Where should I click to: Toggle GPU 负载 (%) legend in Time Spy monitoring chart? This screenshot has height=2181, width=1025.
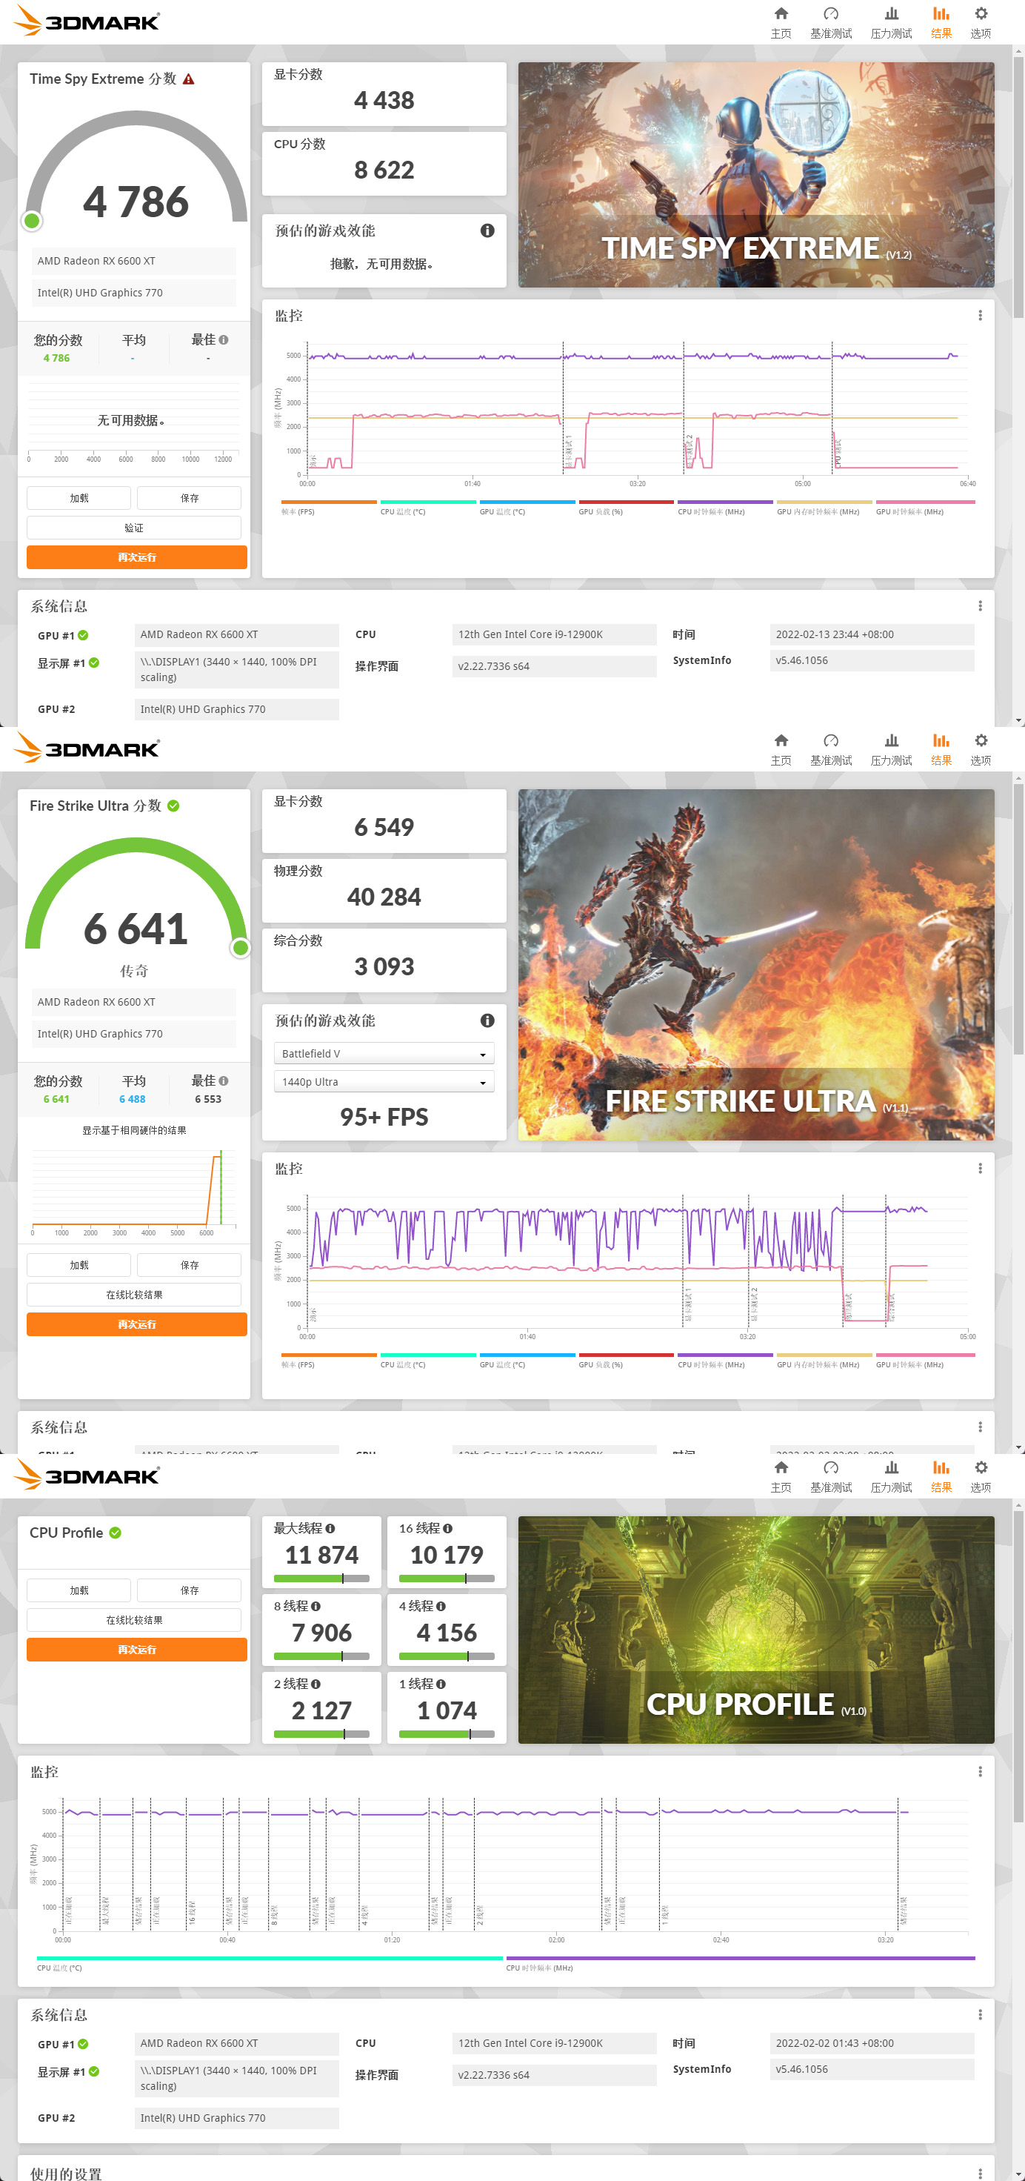[x=626, y=507]
